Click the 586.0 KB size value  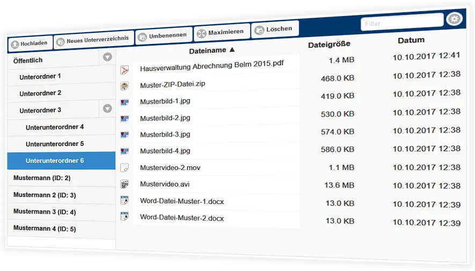coord(338,149)
